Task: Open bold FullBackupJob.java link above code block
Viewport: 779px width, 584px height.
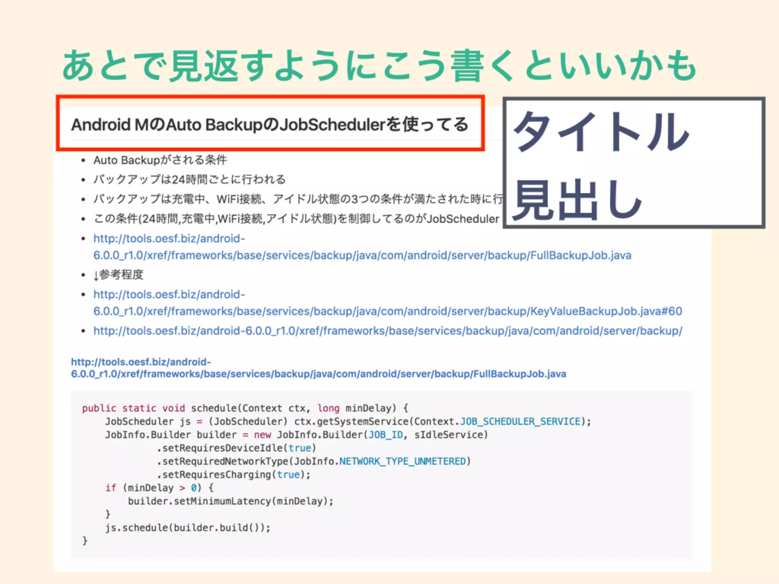Action: tap(318, 368)
